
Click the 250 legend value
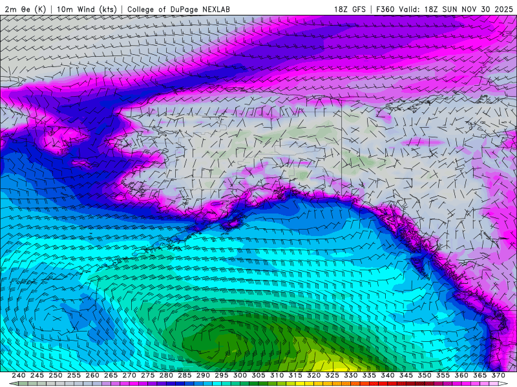tap(56, 375)
